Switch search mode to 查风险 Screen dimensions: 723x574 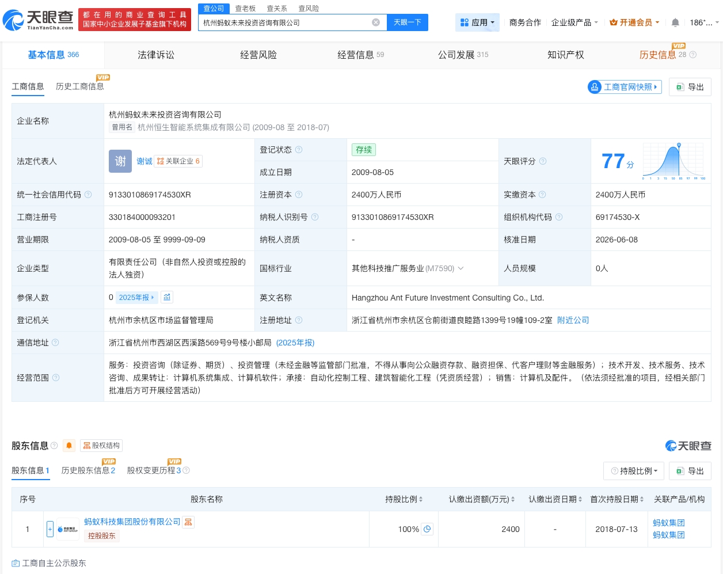[309, 8]
